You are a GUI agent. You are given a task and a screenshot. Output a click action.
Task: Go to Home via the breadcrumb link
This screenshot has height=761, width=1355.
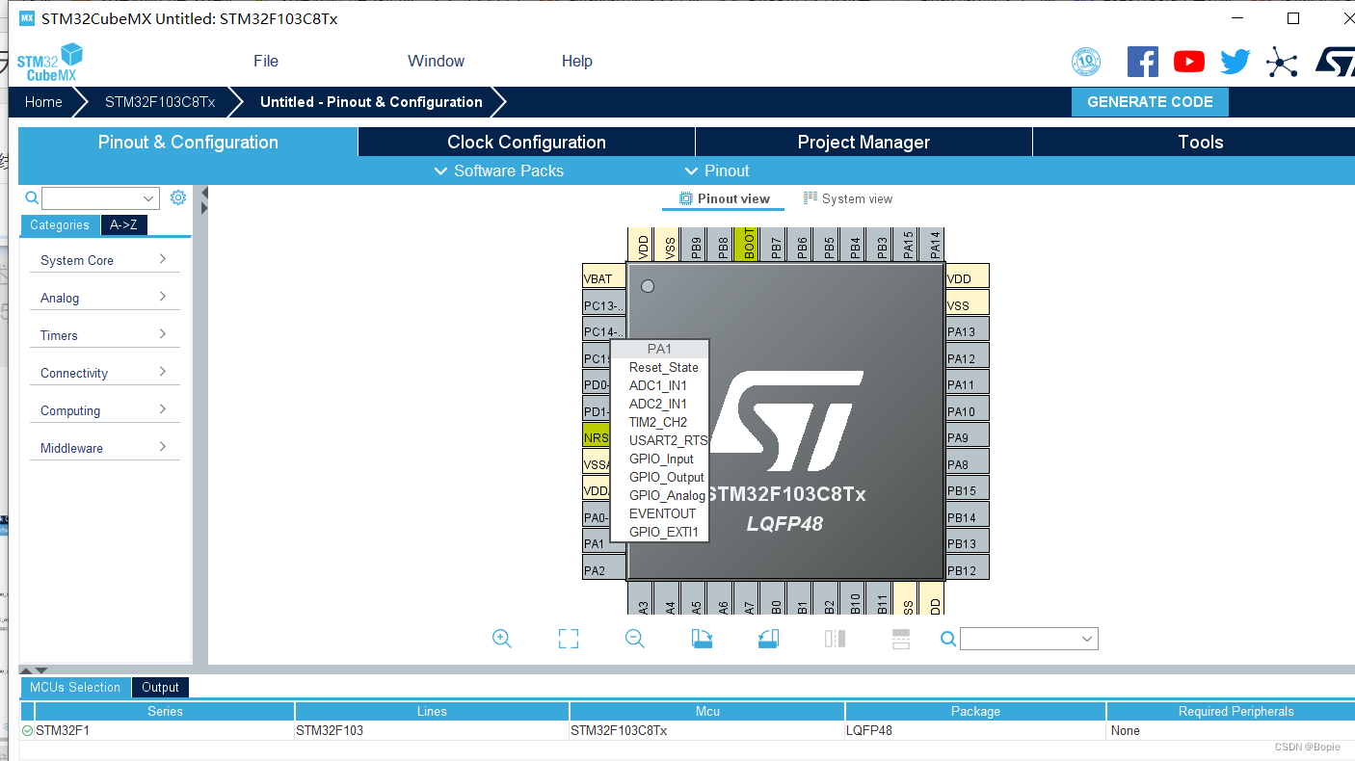[x=42, y=101]
